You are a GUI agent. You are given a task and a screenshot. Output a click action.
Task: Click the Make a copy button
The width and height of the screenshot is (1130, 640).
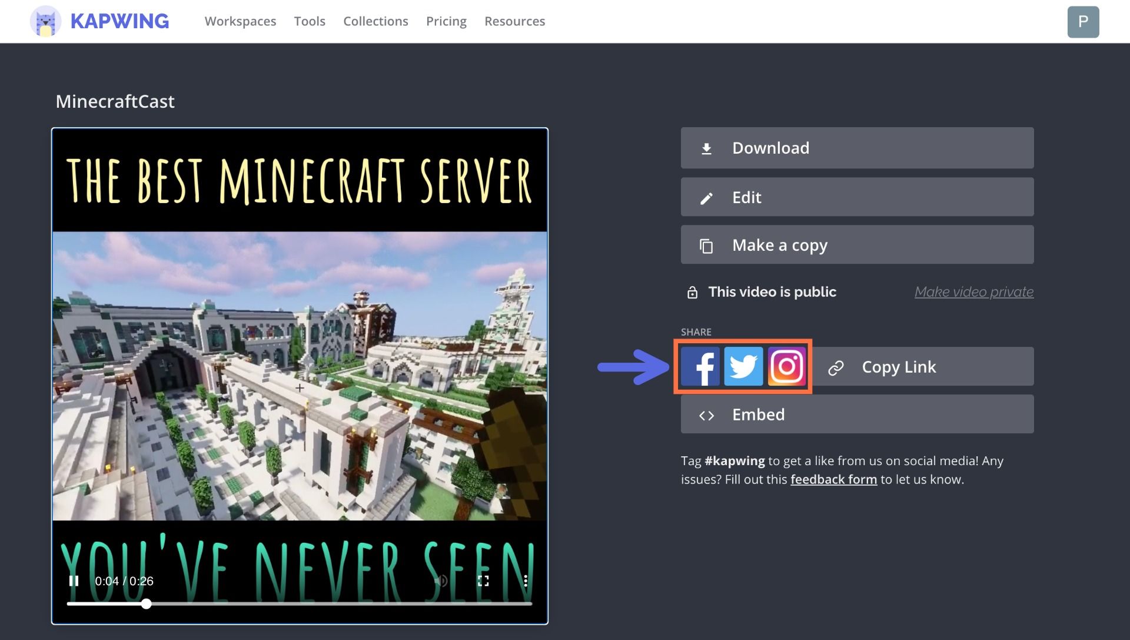point(857,245)
